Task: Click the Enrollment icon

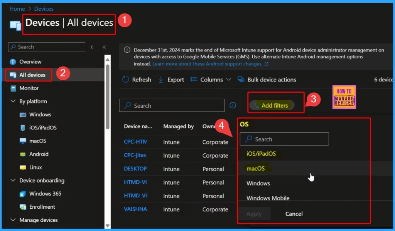Action: tap(23, 207)
